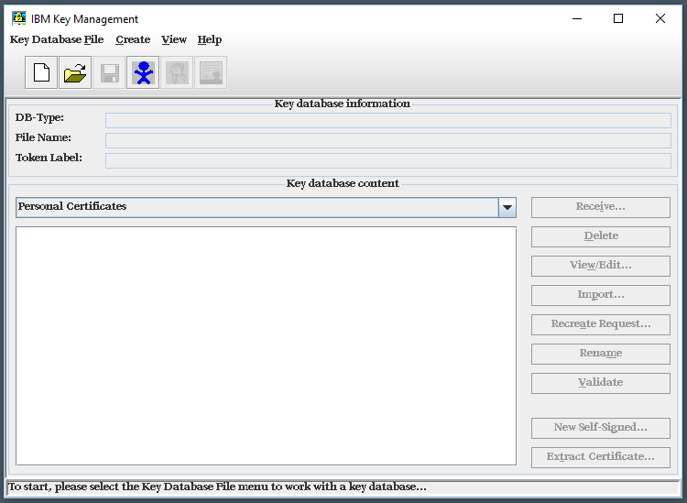The height and width of the screenshot is (503, 687).
Task: Click the Receive... button
Action: [601, 207]
